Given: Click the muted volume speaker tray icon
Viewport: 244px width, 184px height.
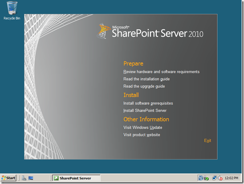Looking at the screenshot, I should (x=220, y=178).
